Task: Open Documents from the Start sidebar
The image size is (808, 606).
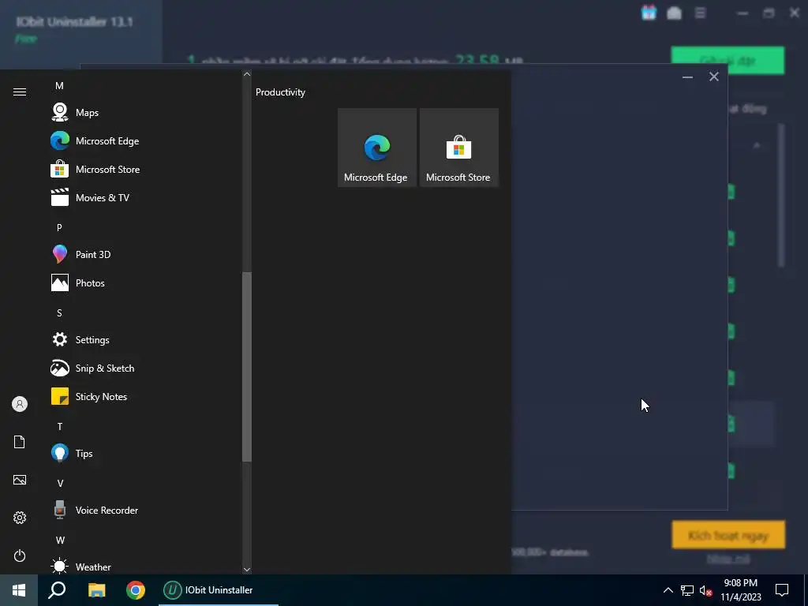Action: point(20,442)
